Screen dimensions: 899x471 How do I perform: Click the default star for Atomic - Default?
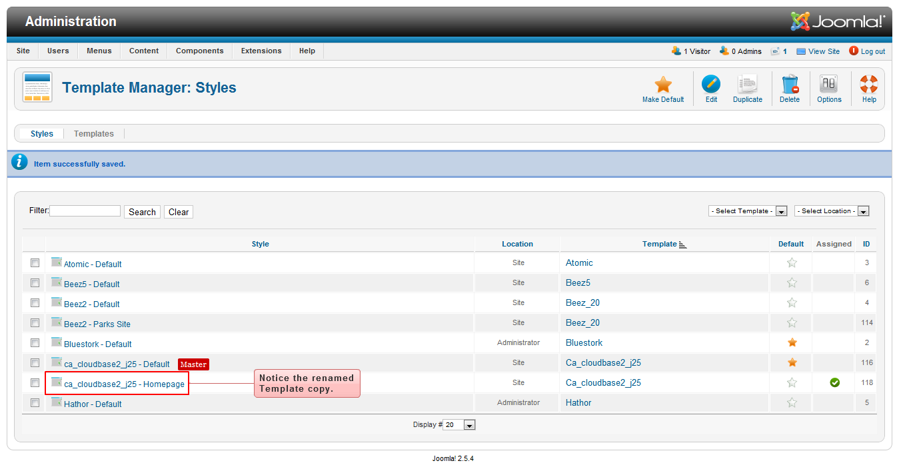pos(792,262)
